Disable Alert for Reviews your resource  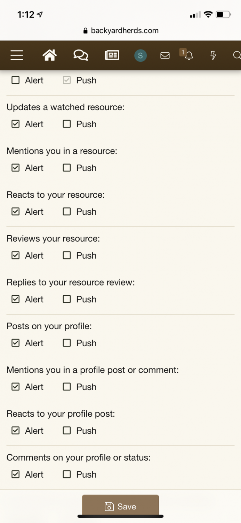pyautogui.click(x=16, y=256)
